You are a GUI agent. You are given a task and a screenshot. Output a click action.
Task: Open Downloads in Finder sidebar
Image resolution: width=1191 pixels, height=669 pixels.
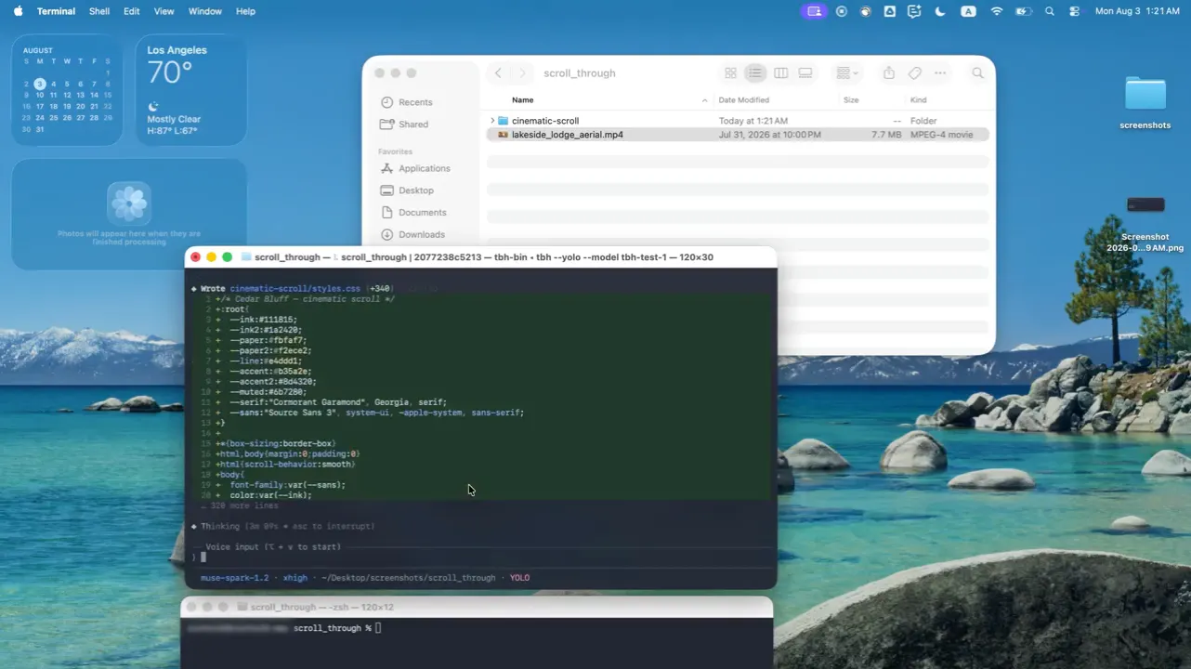(x=412, y=235)
